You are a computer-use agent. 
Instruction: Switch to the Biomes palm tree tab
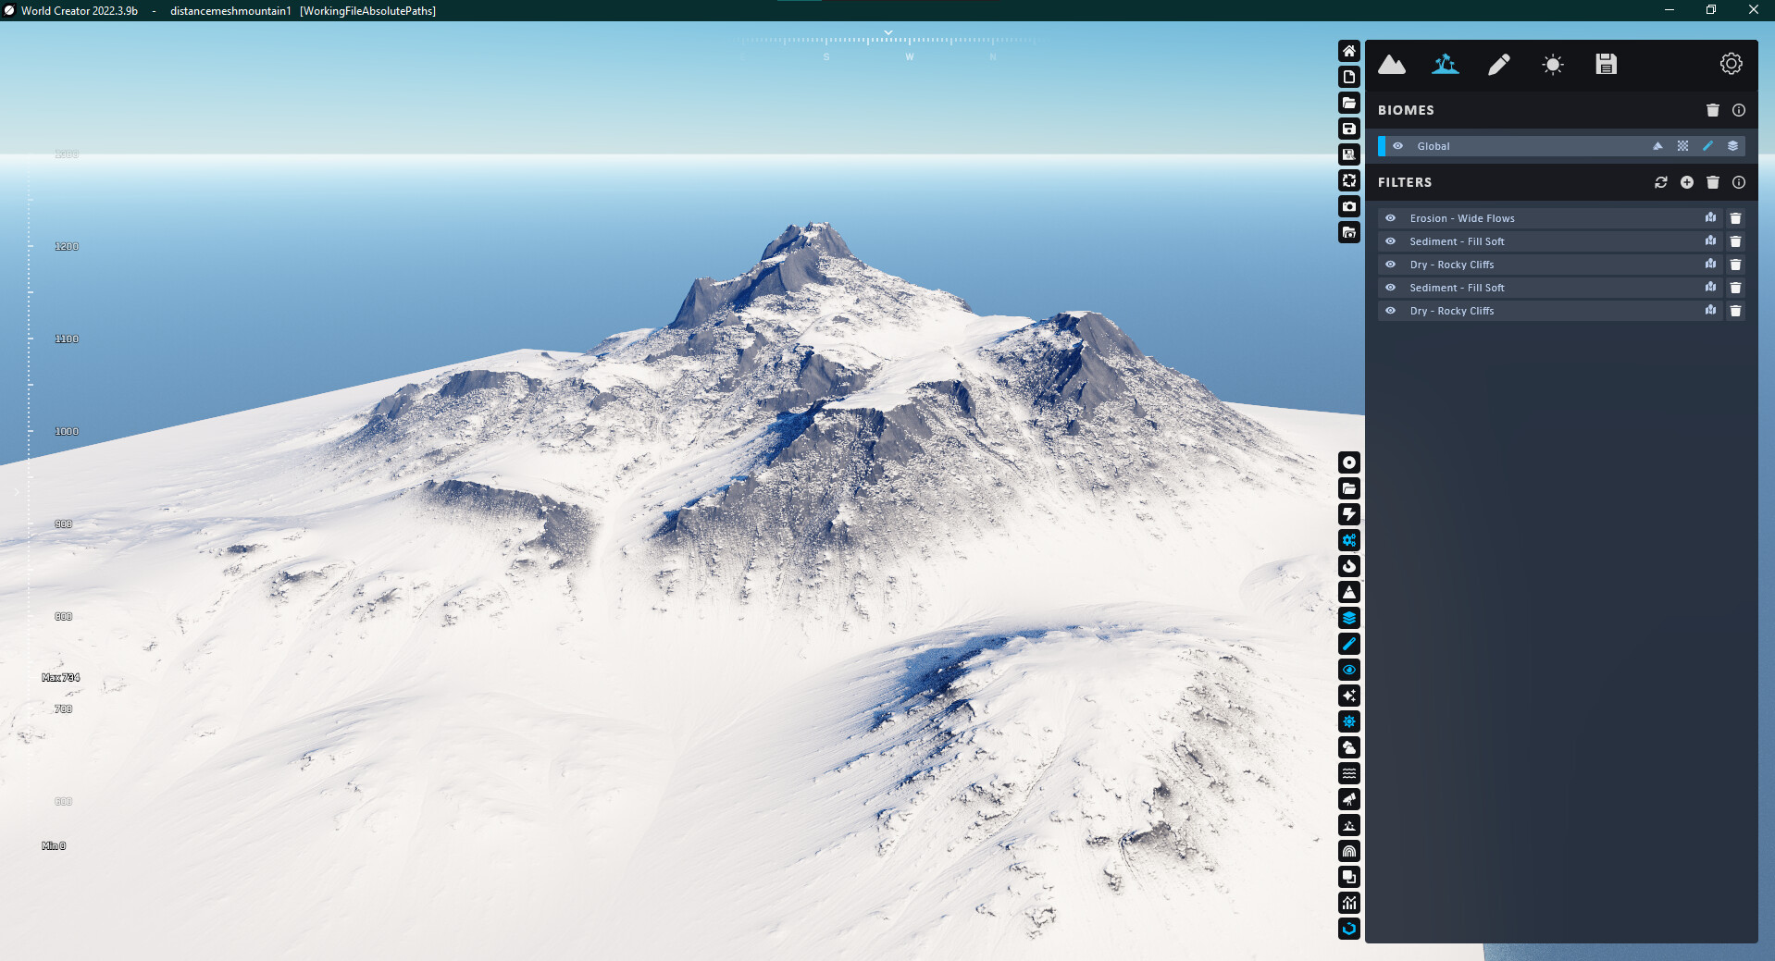(1444, 64)
